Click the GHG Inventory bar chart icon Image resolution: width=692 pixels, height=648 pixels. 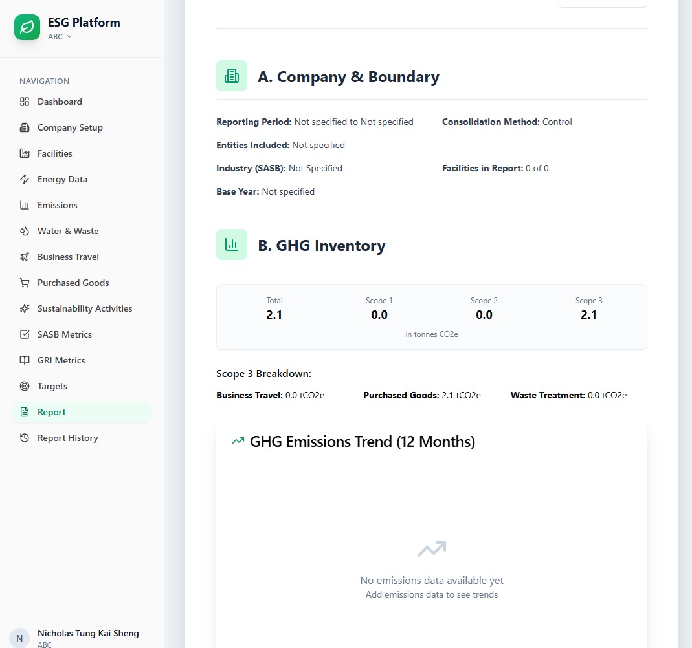click(232, 244)
